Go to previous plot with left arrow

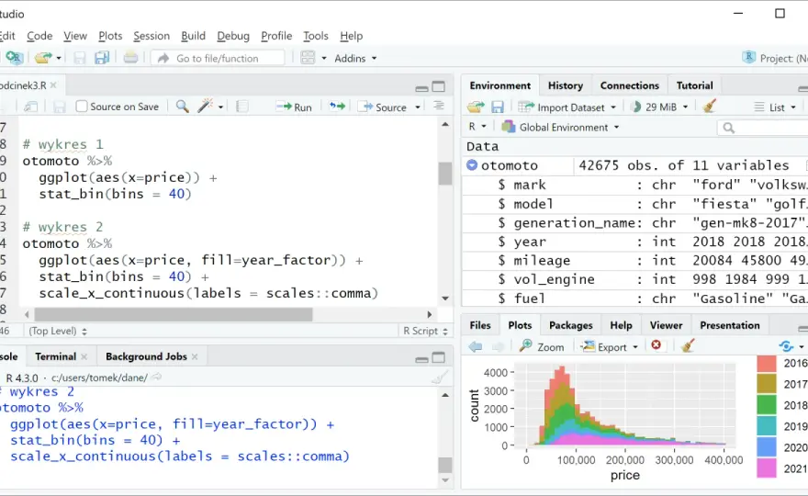(x=476, y=346)
